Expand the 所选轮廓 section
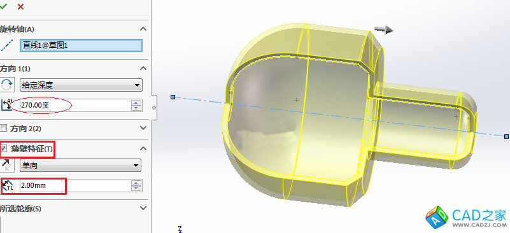The height and width of the screenshot is (233, 510). [143, 208]
